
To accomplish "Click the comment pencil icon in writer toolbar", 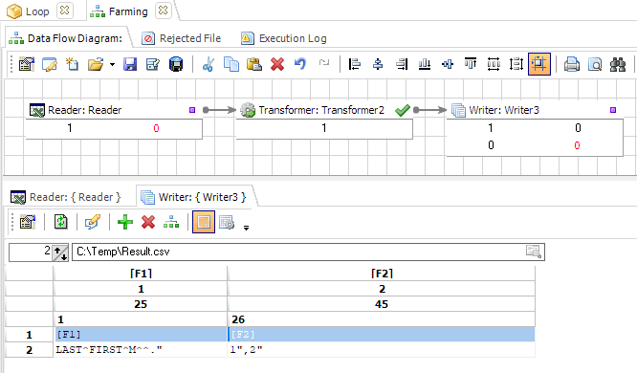I will [x=93, y=222].
